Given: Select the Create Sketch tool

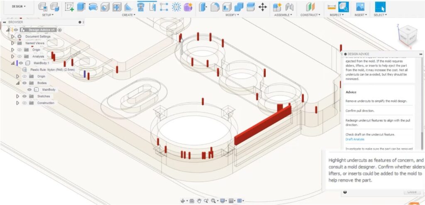Looking at the screenshot, I should 70,7.
